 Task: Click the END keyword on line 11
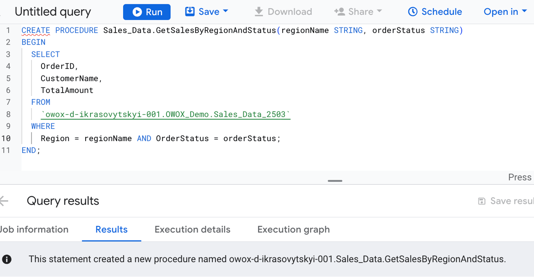[29, 150]
